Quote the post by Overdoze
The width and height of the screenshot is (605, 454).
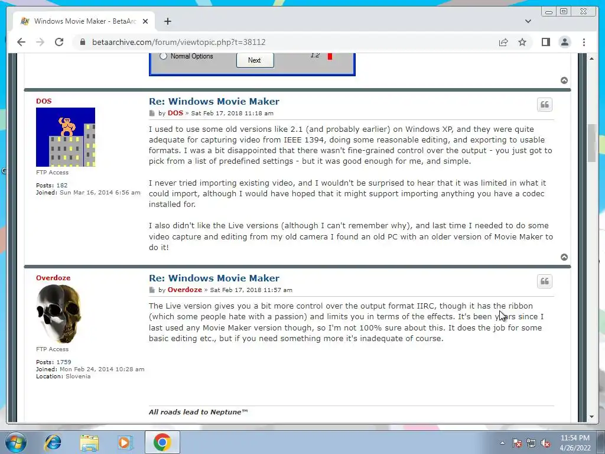click(544, 281)
